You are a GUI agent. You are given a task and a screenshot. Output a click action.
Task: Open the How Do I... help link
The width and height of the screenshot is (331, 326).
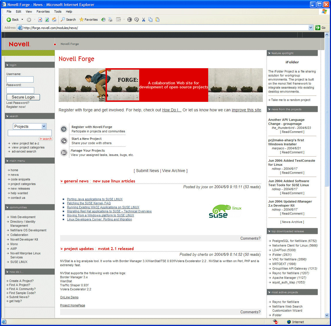pyautogui.click(x=172, y=110)
